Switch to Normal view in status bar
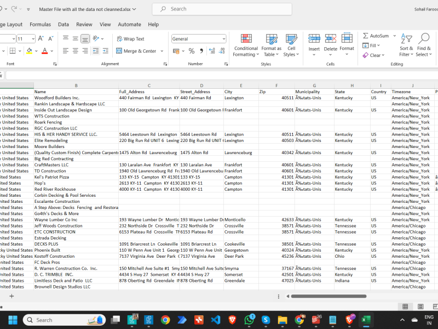 [x=405, y=307]
